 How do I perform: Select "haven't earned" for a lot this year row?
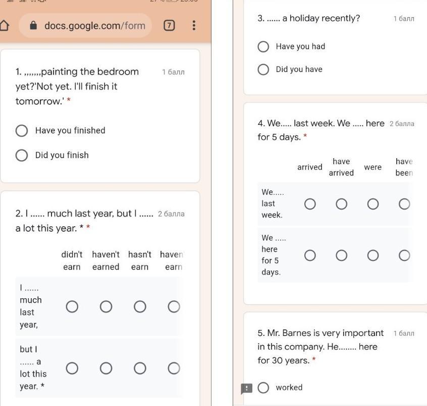(106, 368)
